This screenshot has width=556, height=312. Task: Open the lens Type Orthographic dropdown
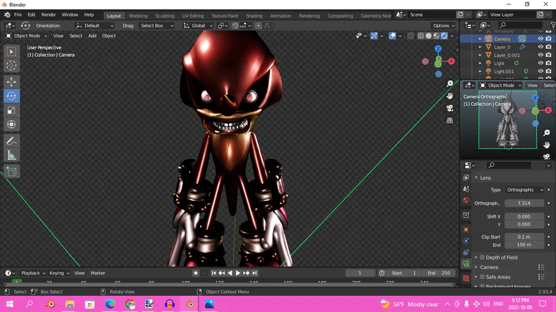tap(524, 190)
